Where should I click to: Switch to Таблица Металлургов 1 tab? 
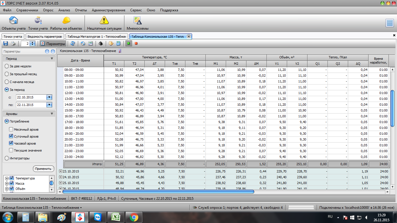tap(96, 37)
